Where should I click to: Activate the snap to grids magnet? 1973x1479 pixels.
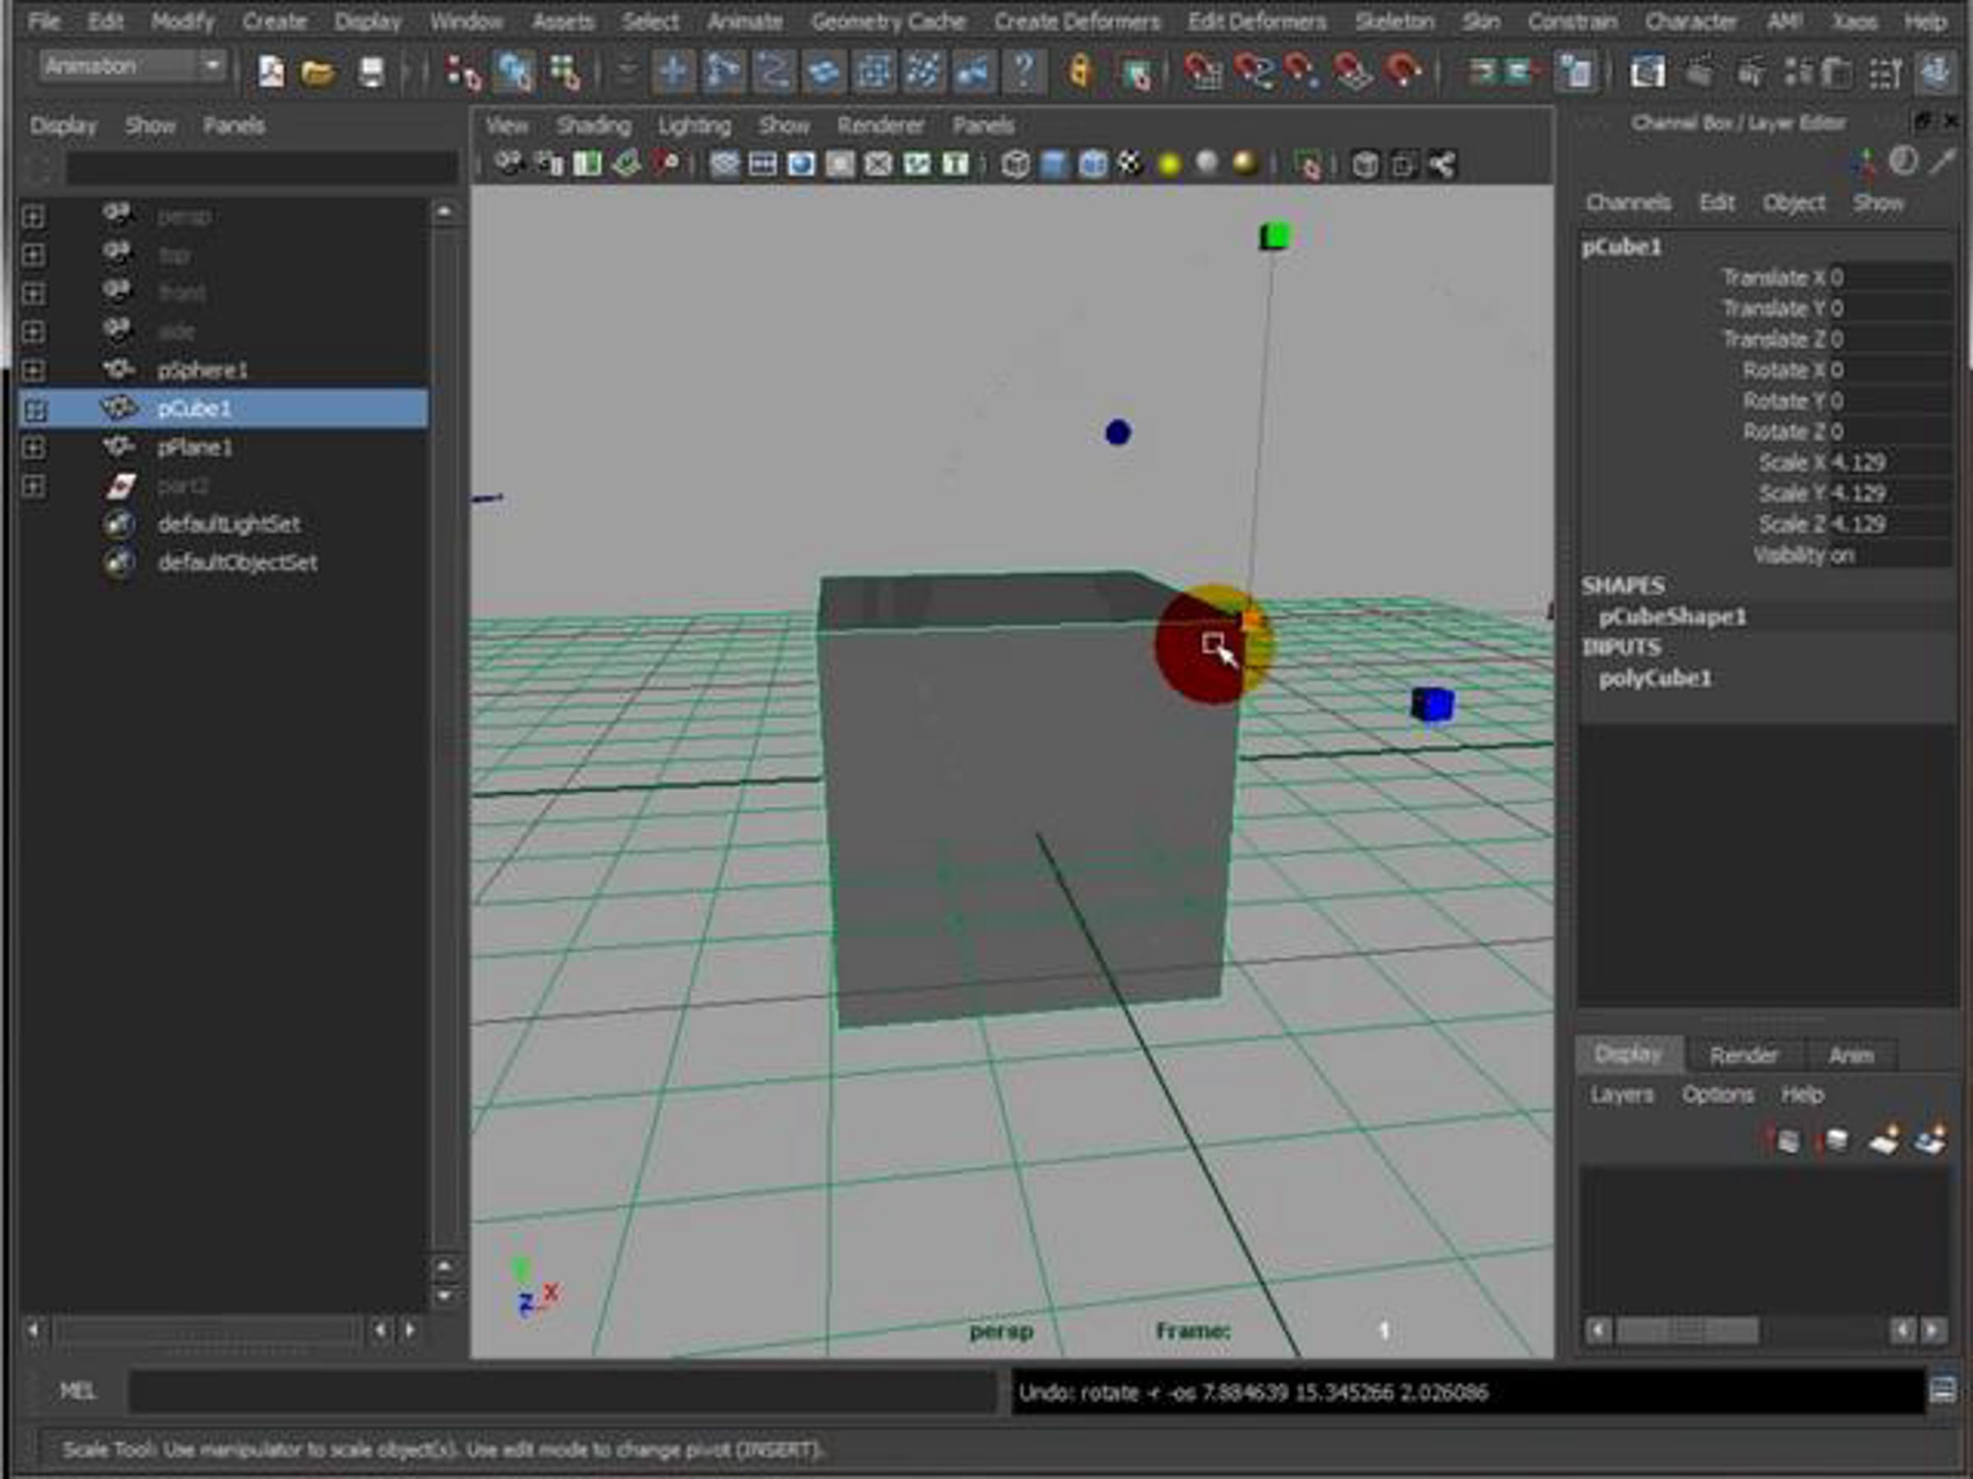click(x=1204, y=71)
